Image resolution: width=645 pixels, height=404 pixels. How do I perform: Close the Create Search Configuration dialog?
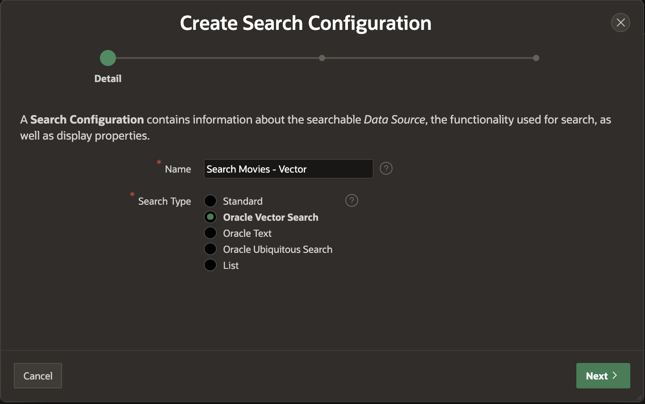(620, 23)
